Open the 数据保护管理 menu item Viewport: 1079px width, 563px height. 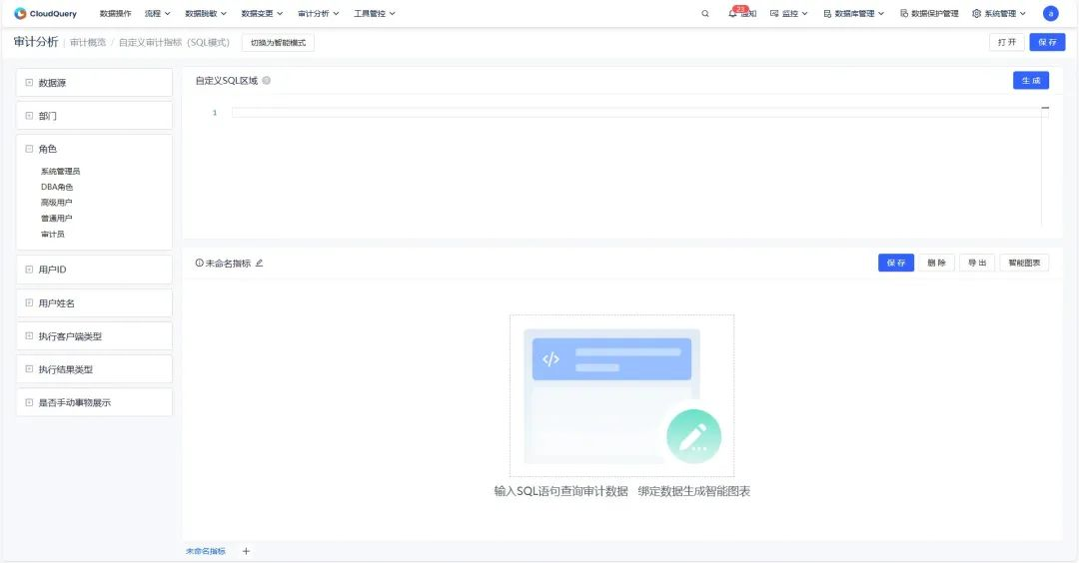pos(929,14)
